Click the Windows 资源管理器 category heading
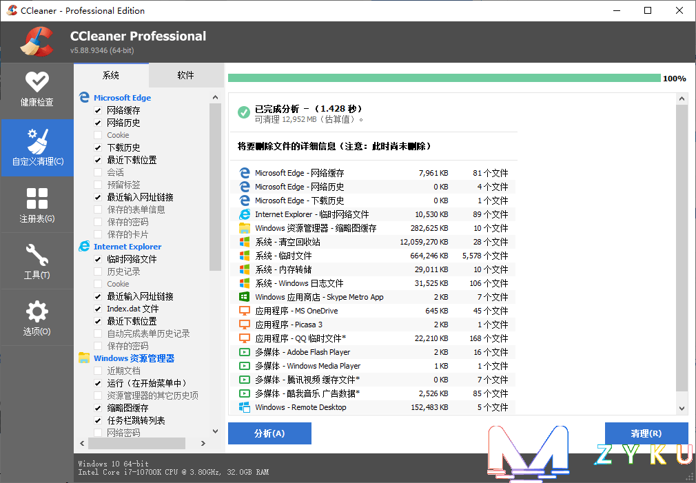This screenshot has width=696, height=483. pos(134,358)
